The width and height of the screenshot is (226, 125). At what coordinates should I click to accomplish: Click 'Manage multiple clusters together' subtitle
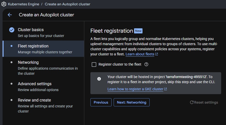(45, 52)
